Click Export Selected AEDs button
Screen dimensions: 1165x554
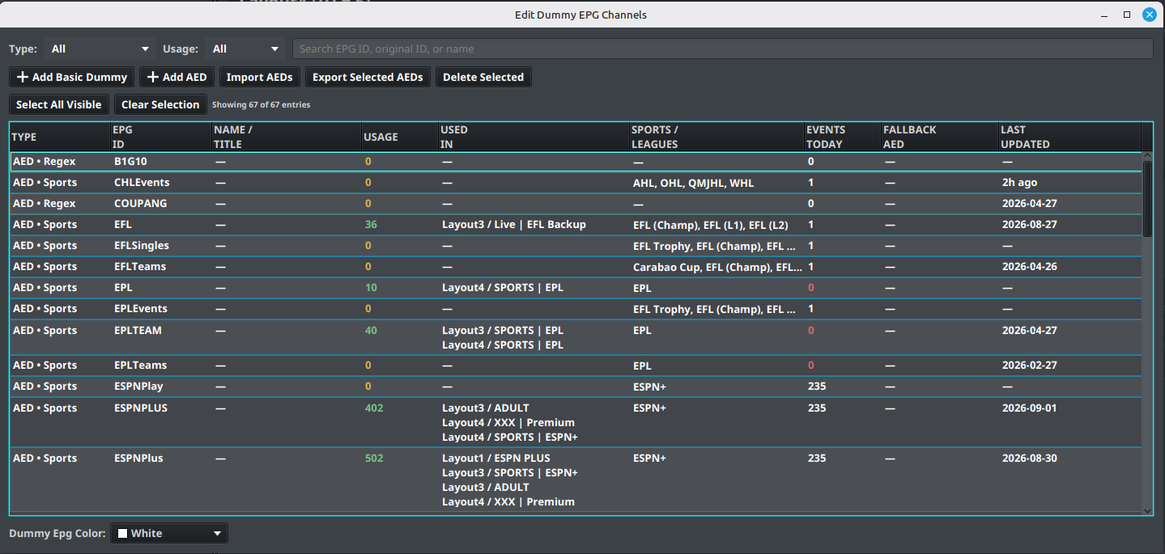[368, 77]
